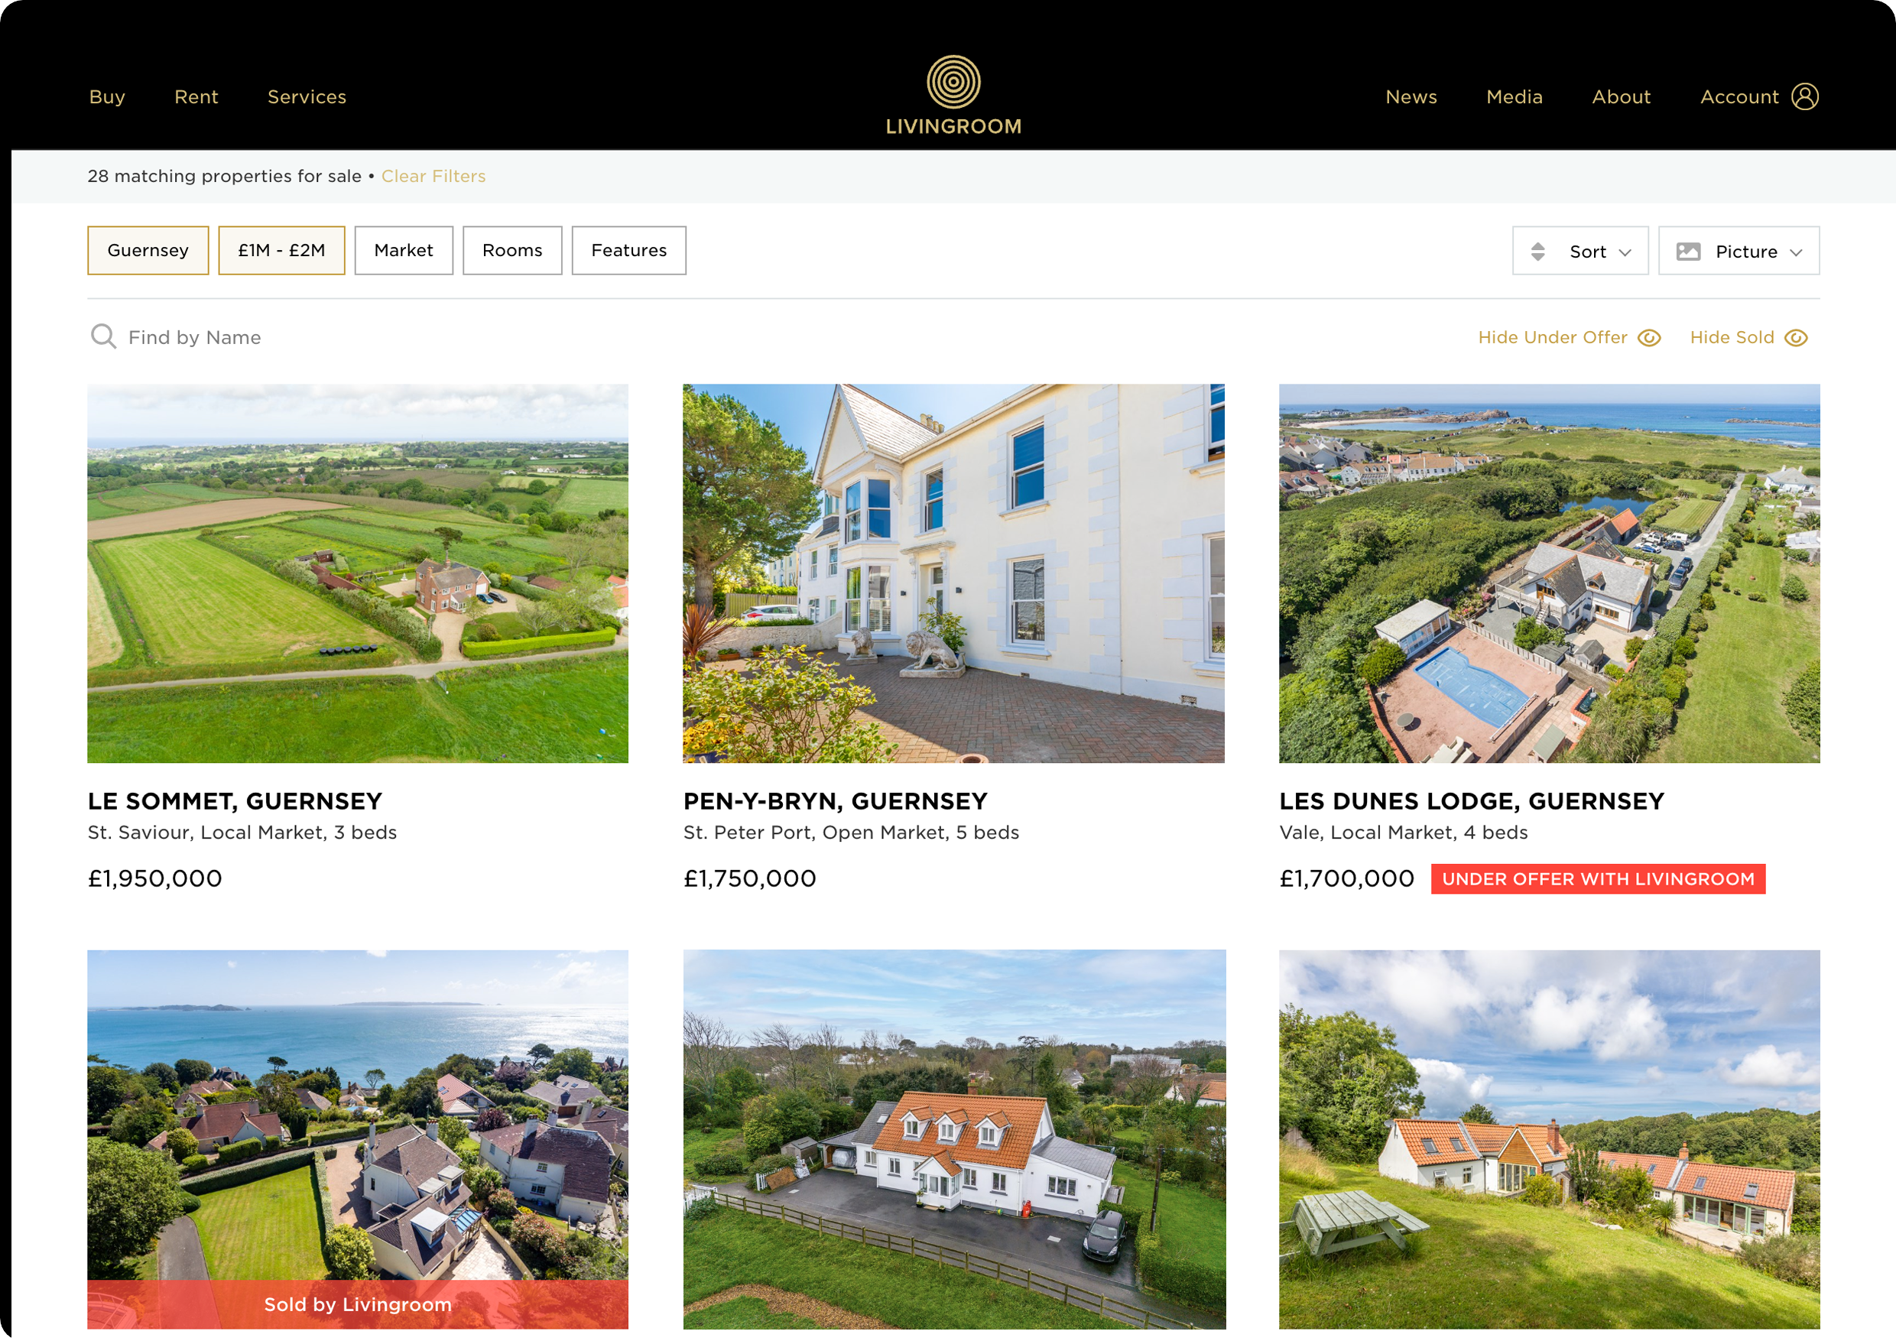Toggle the Hide Under Offer eye icon
Image resolution: width=1896 pixels, height=1341 pixels.
(x=1648, y=338)
